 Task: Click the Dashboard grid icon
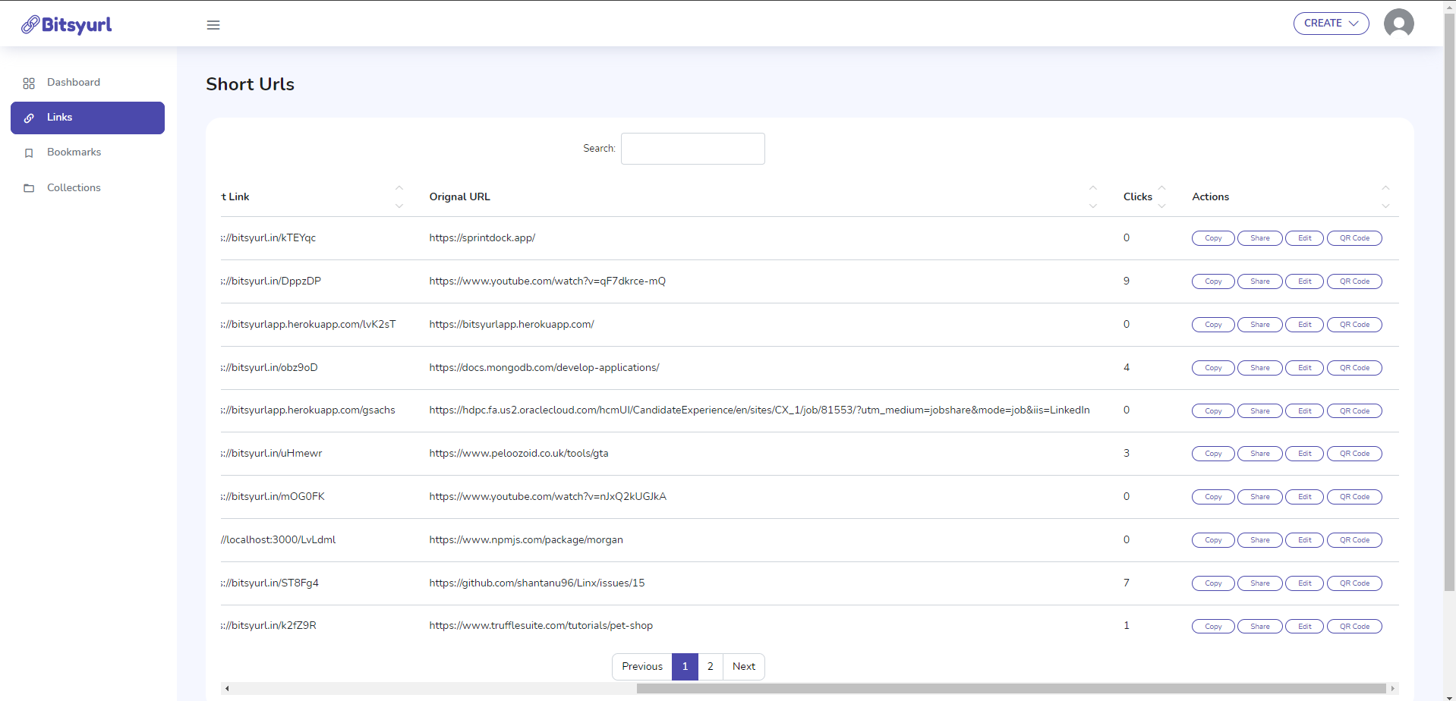(29, 83)
